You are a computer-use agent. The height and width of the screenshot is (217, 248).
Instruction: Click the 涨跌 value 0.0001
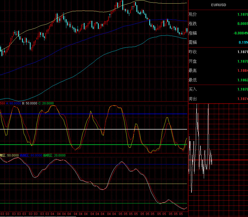click(243, 24)
